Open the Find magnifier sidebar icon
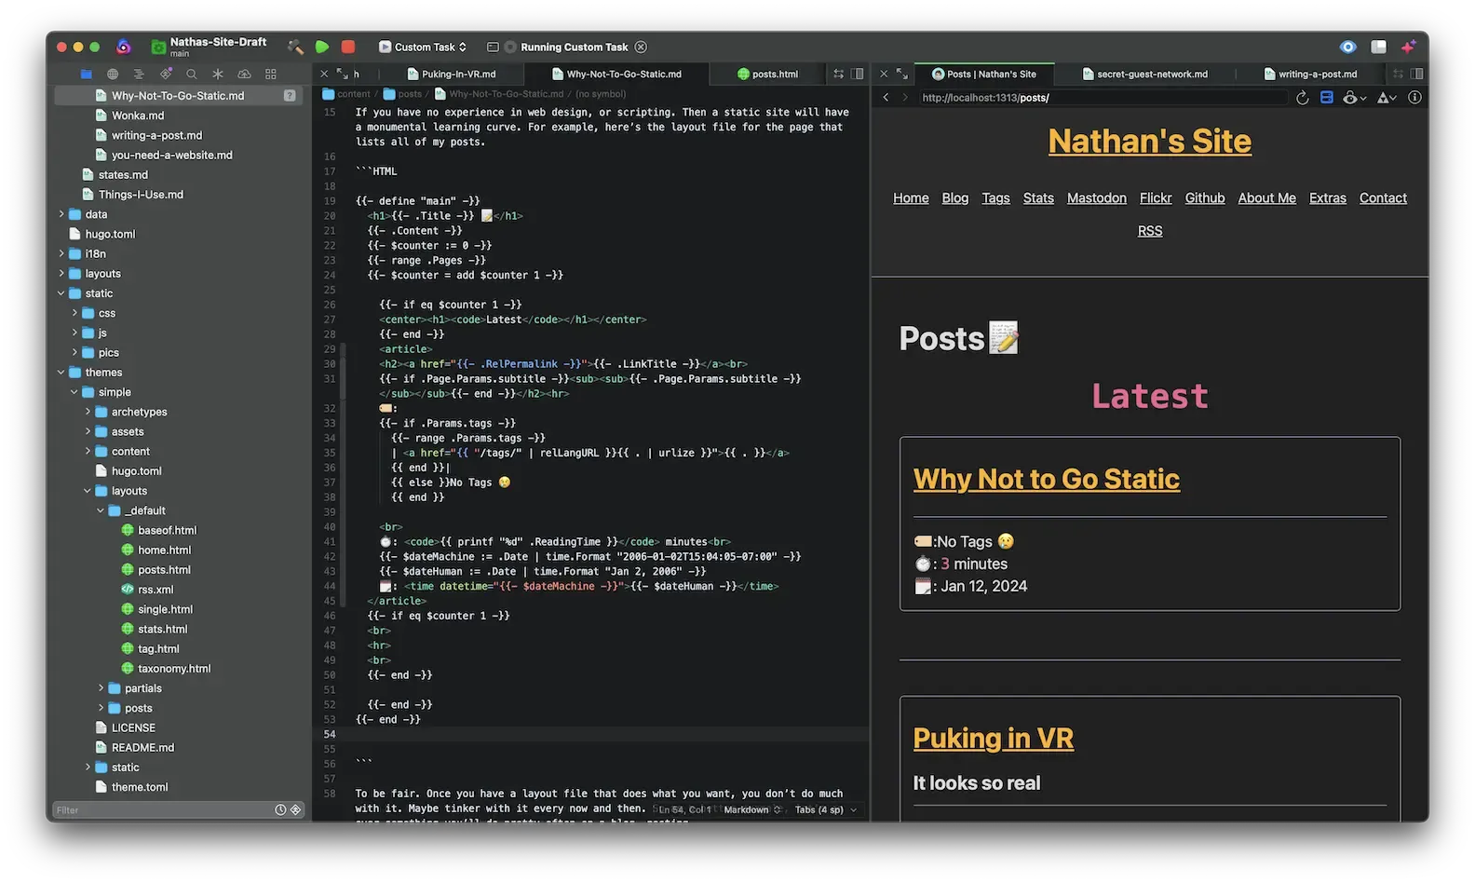This screenshot has width=1475, height=883. point(192,74)
